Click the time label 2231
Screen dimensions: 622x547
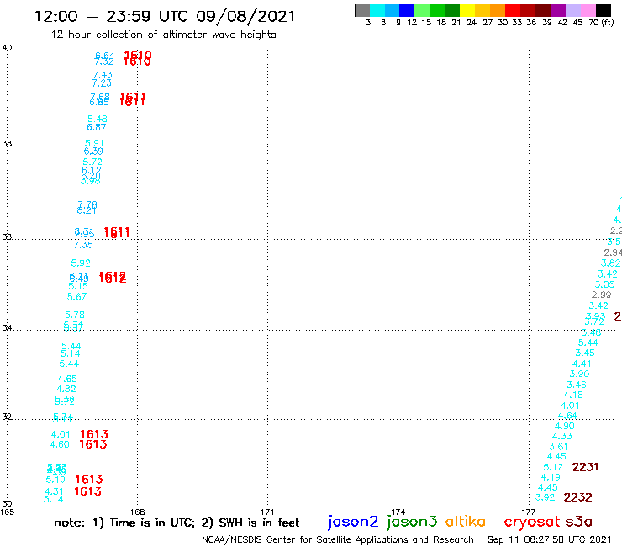click(585, 467)
